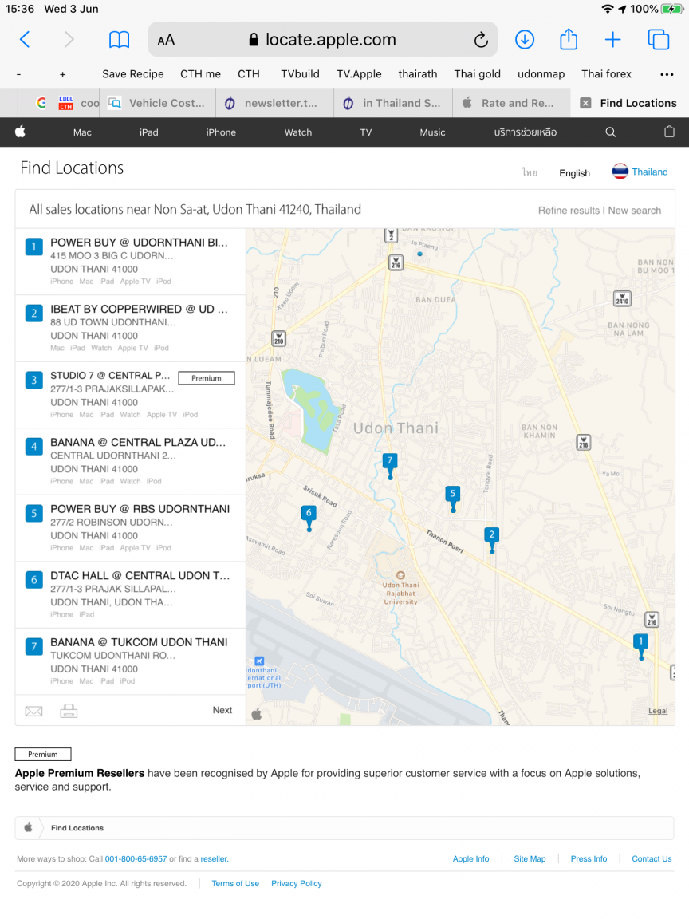Open the find a reseller link
Viewport: 689px width, 919px height.
click(215, 858)
